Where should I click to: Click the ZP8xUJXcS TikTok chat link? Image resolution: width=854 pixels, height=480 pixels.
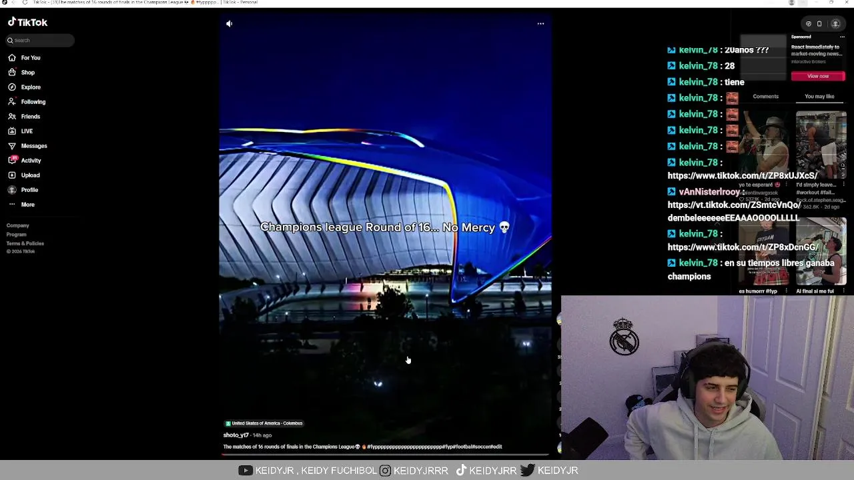[743, 176]
